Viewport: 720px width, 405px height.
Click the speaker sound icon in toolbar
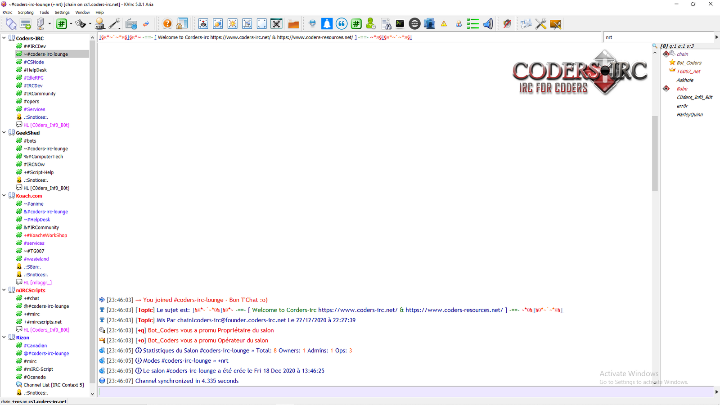[488, 24]
